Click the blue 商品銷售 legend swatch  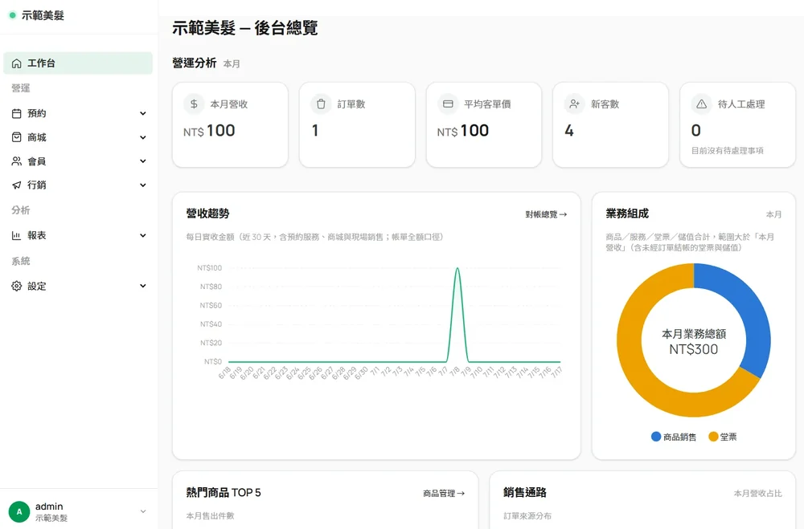[656, 437]
